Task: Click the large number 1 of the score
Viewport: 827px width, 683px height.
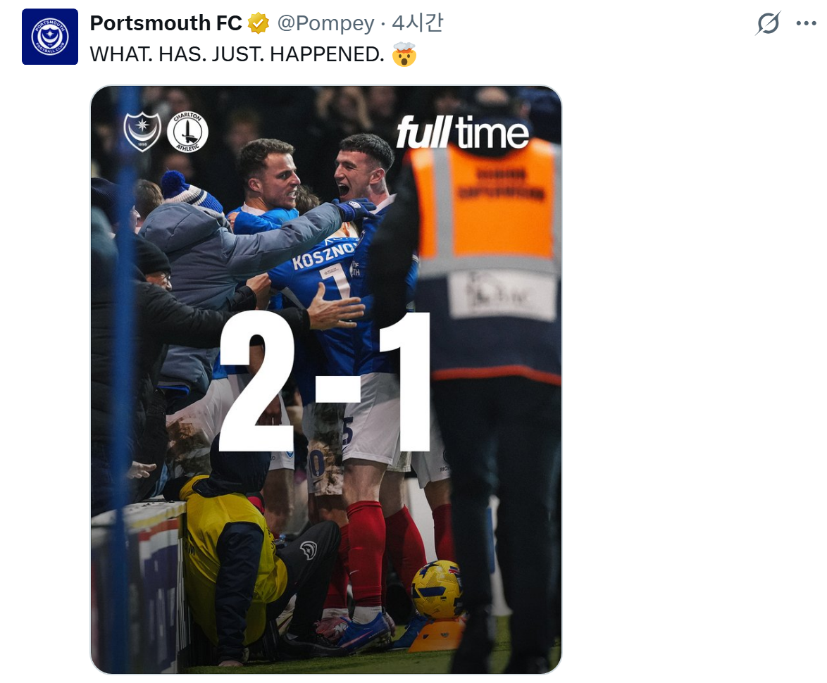Action: point(405,382)
